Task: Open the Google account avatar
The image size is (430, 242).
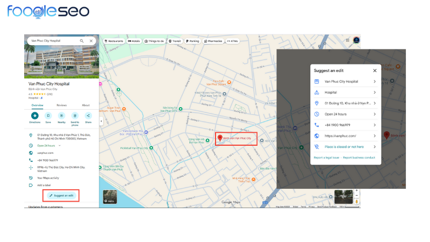Action: click(356, 40)
